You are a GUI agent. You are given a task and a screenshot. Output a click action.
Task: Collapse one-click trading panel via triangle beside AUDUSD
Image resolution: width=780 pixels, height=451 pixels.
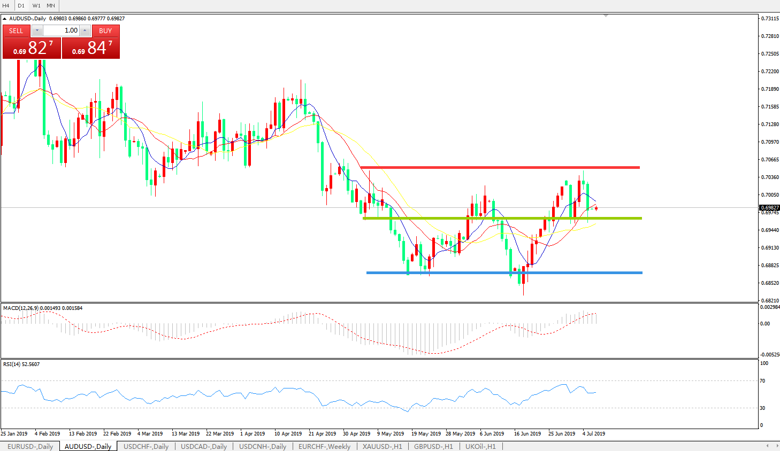pyautogui.click(x=5, y=19)
